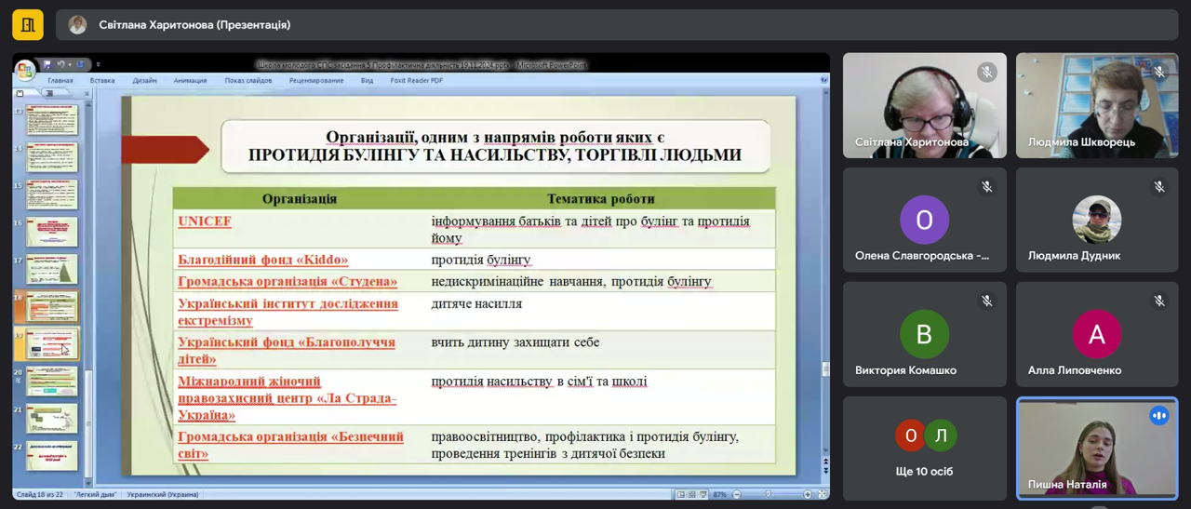Open the Рецензирование ribbon tab
Screen dimensions: 1191x509
[316, 81]
